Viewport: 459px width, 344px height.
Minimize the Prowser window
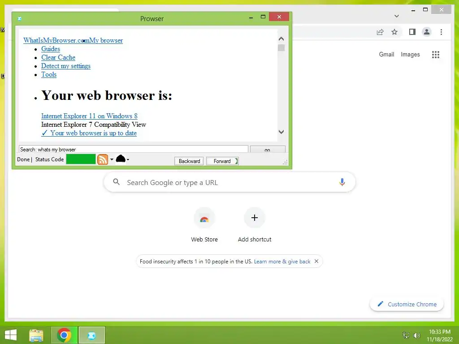click(251, 17)
